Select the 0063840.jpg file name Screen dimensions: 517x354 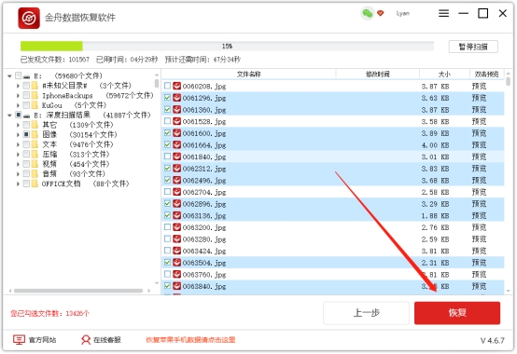click(x=204, y=287)
